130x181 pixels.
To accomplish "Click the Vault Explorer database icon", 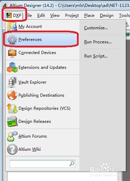I will point(12,82).
